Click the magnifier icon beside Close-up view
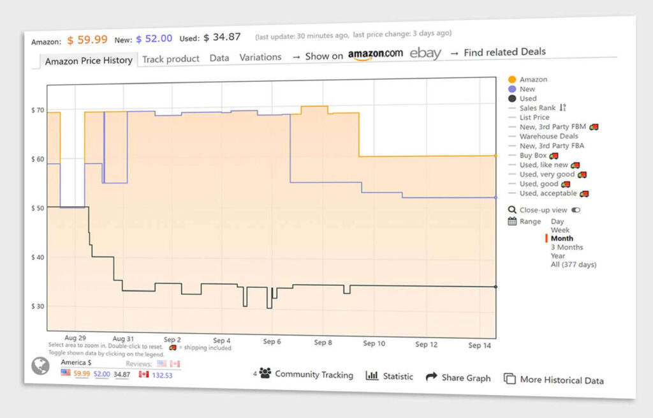 512,209
